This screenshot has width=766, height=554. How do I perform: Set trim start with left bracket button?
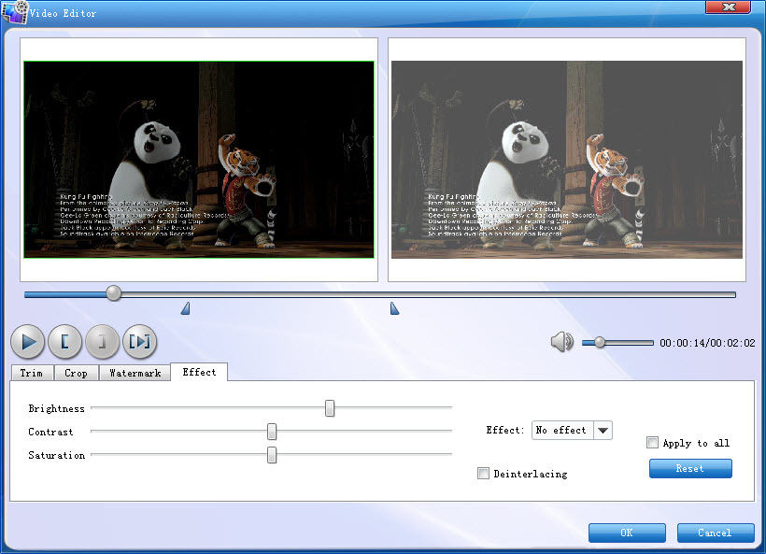(65, 342)
